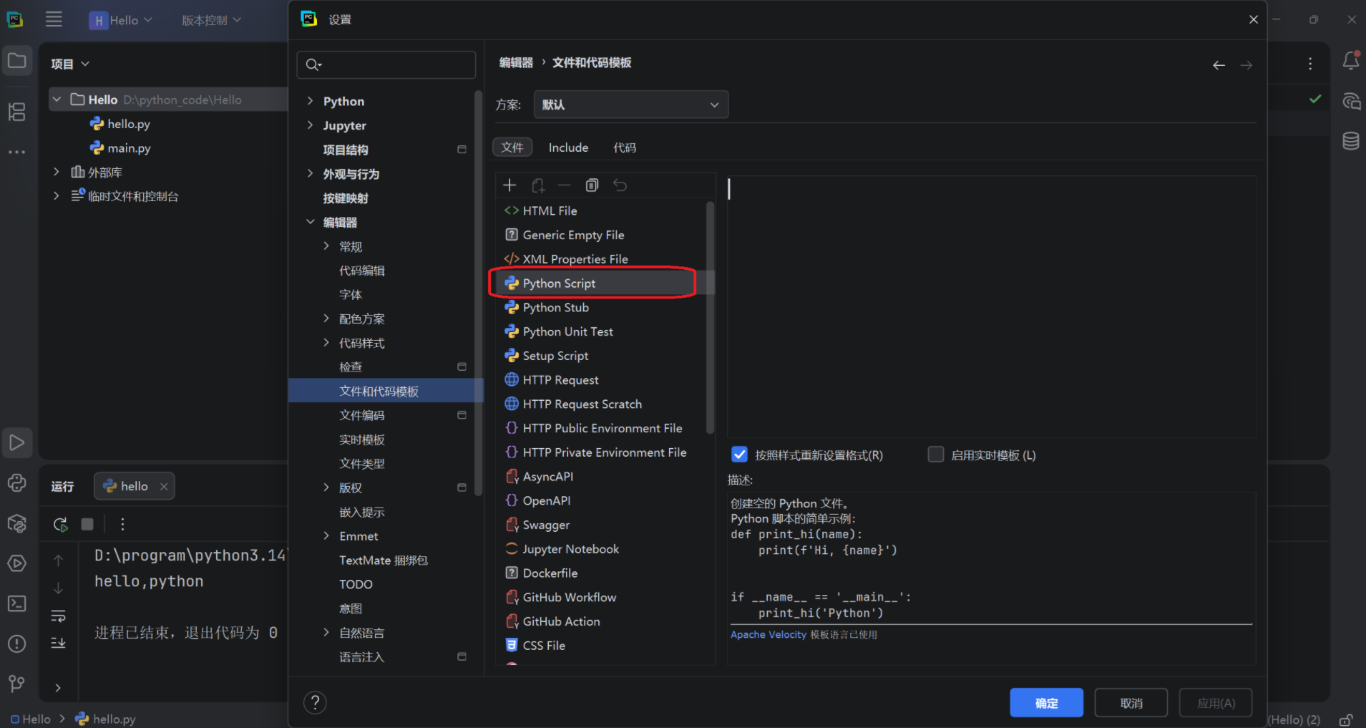Click the 取消 button
The height and width of the screenshot is (728, 1366).
tap(1131, 703)
